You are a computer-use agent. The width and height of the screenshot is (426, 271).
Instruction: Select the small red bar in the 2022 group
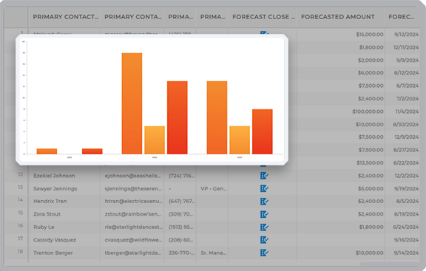(92, 151)
